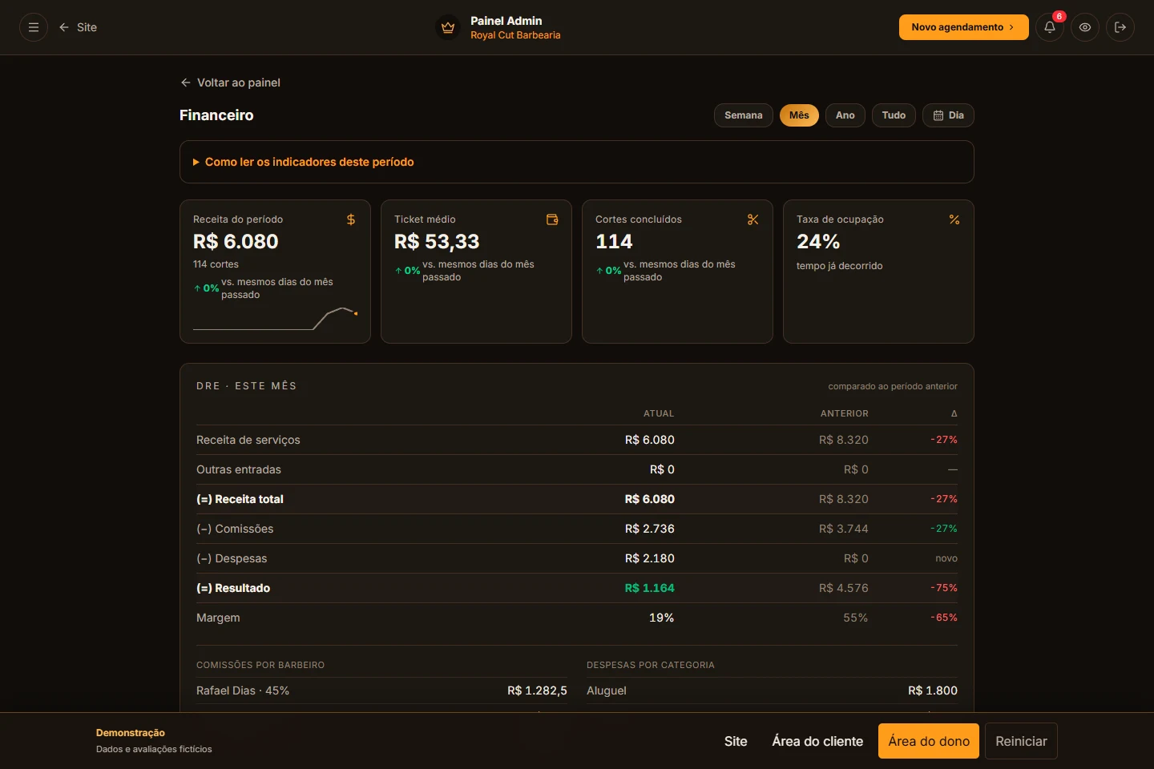Switch to Área do cliente
The width and height of the screenshot is (1154, 769).
click(x=817, y=741)
